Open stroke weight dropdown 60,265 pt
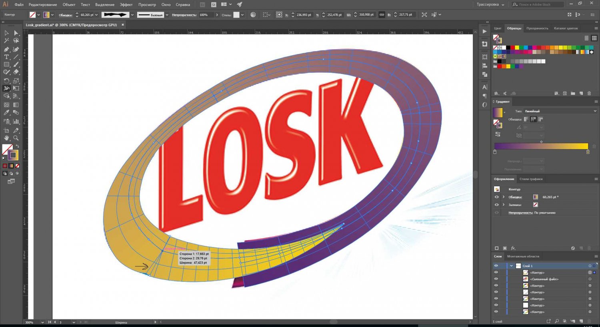This screenshot has width=600, height=327. pyautogui.click(x=96, y=15)
